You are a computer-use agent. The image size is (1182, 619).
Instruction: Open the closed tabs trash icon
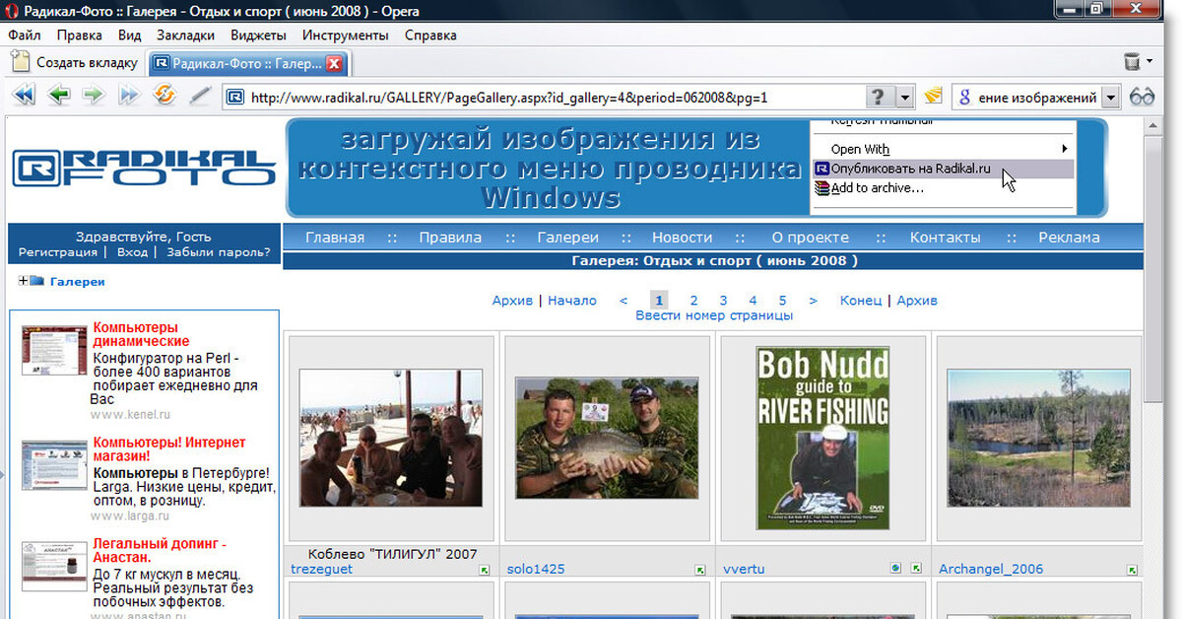point(1132,62)
